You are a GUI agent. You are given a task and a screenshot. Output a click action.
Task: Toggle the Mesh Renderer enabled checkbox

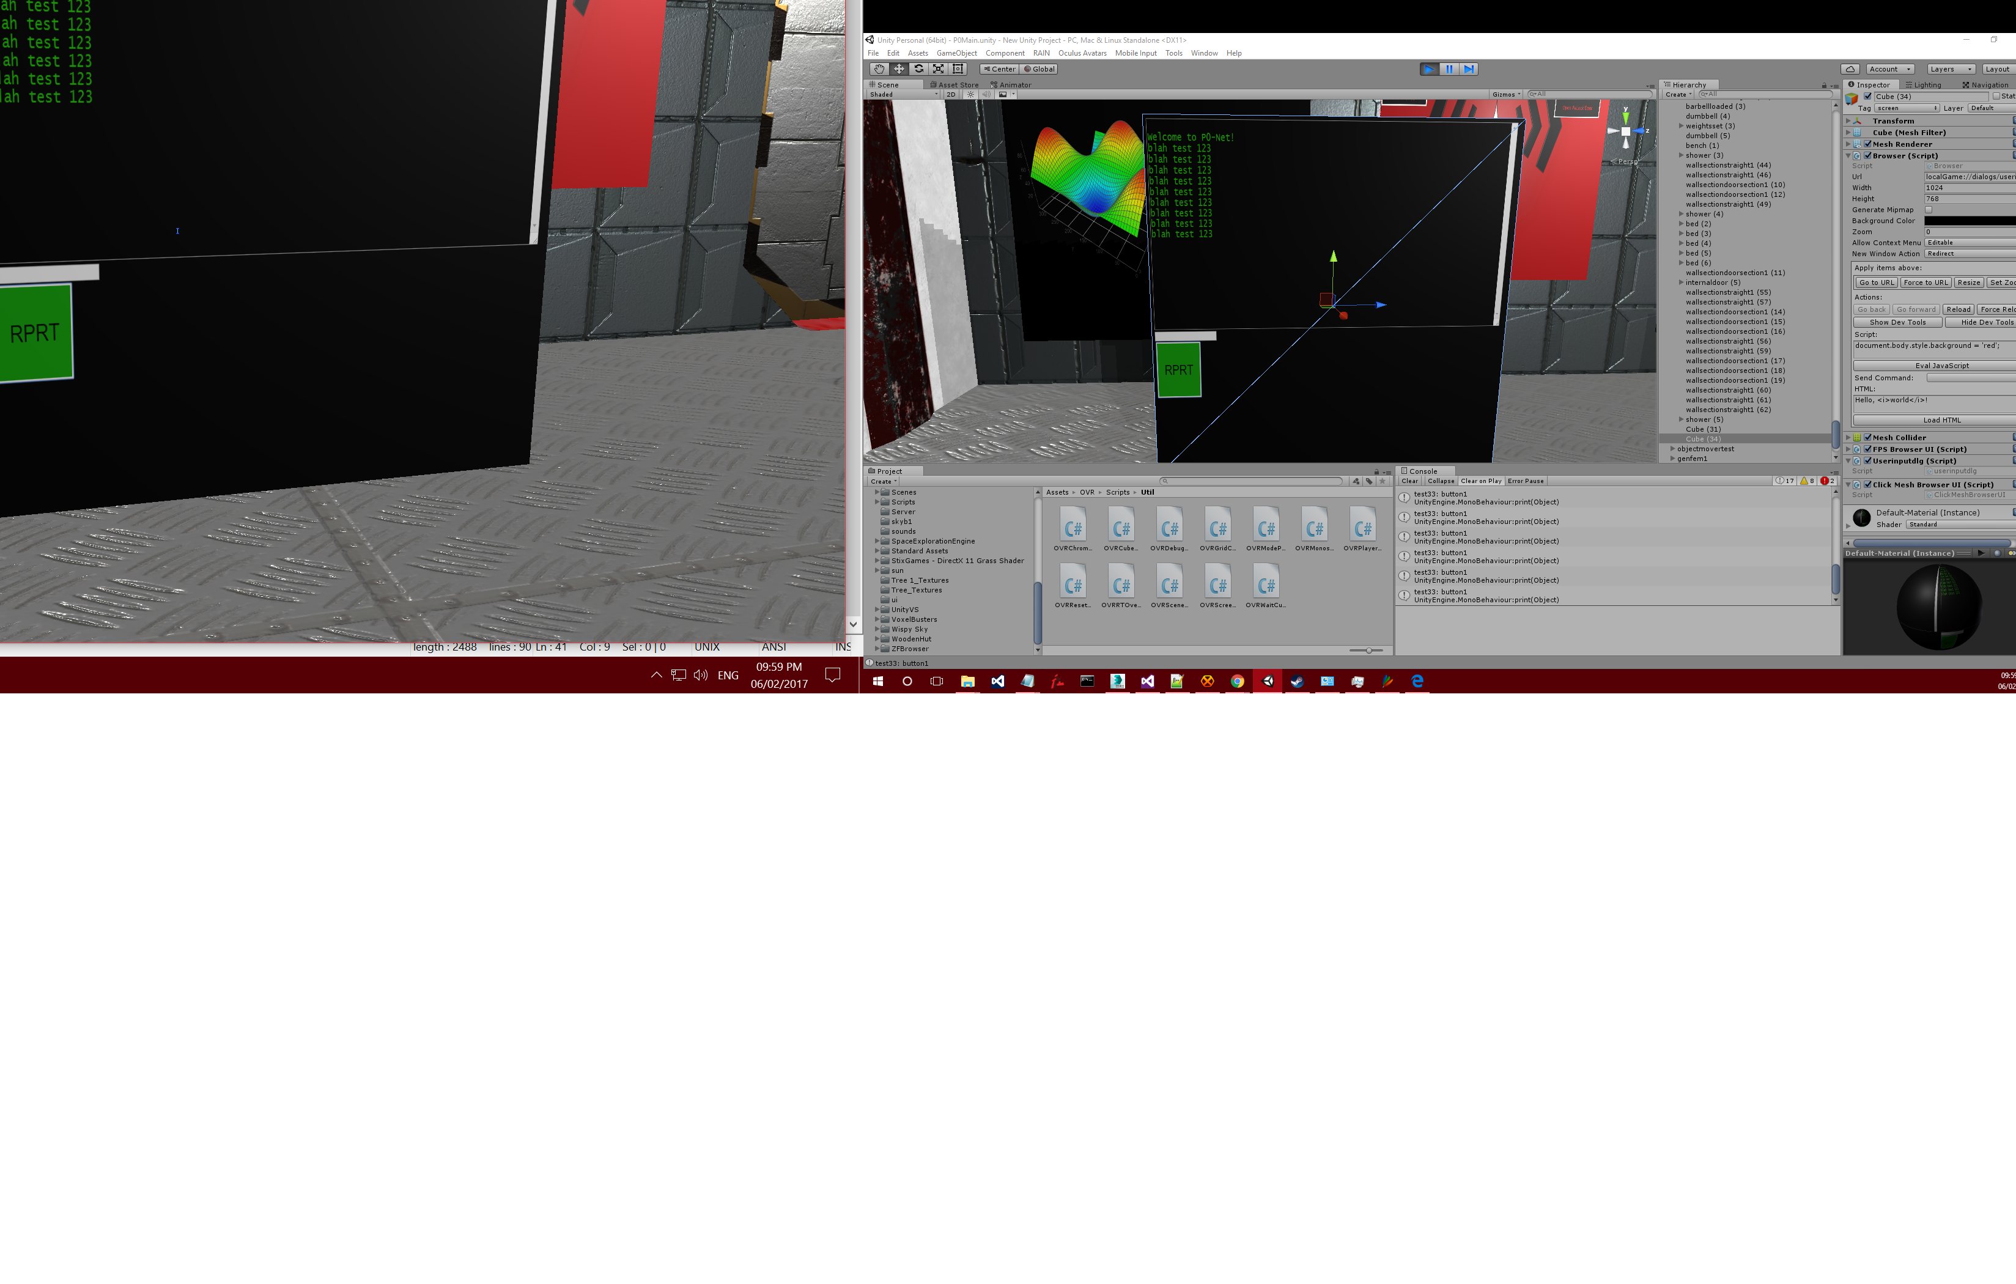pos(1868,144)
